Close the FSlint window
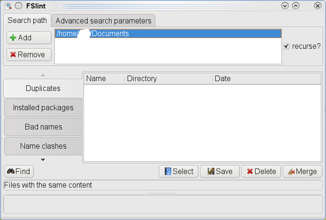Screen dimensions: 326x220 coord(318,6)
